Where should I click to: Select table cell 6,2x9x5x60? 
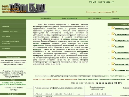(58, 94)
